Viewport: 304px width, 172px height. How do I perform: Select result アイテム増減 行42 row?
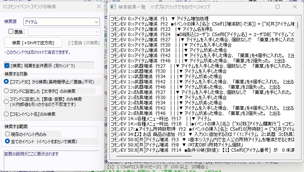[203, 56]
